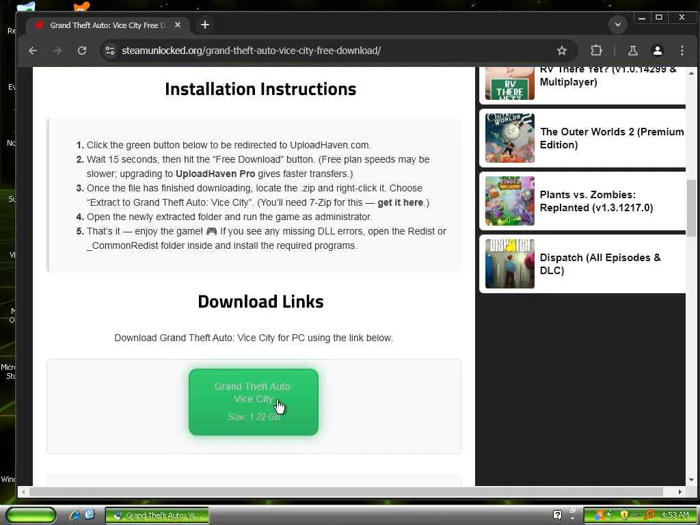The image size is (700, 525).
Task: Click the 'Download Links' heading
Action: tap(260, 301)
